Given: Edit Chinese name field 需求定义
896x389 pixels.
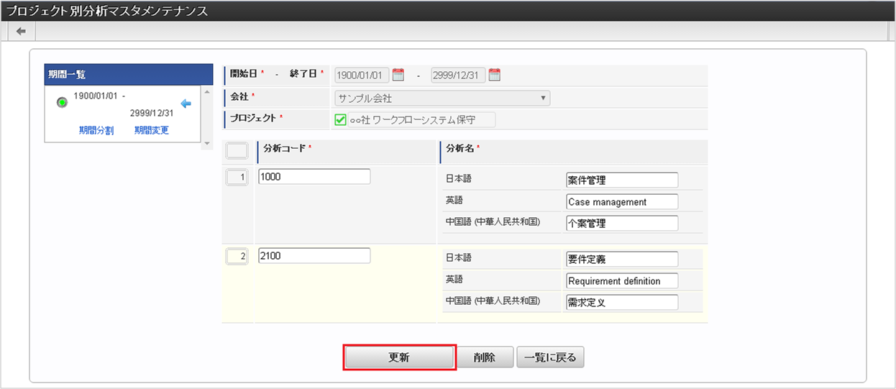Looking at the screenshot, I should [x=622, y=303].
